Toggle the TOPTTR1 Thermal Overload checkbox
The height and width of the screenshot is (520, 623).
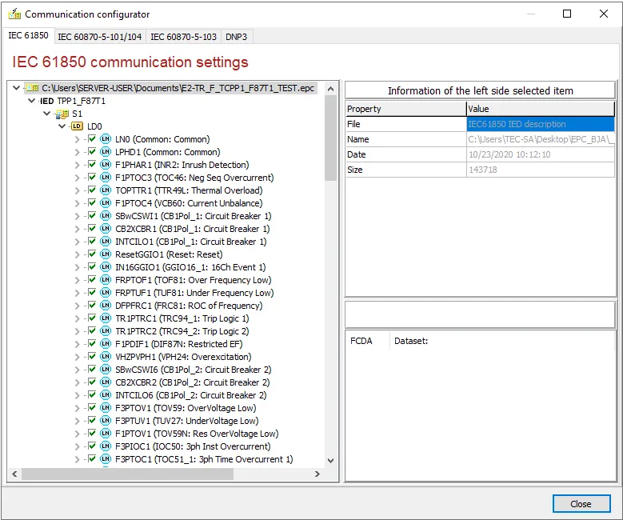(92, 190)
